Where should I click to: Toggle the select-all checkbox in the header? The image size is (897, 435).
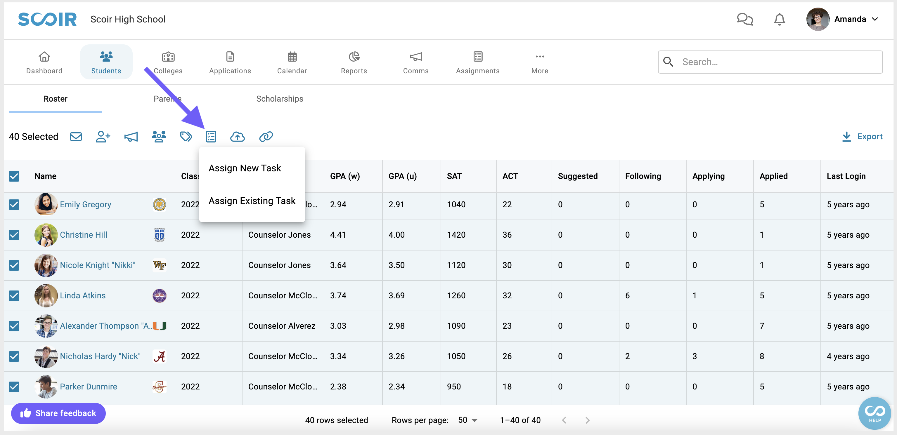click(x=14, y=176)
